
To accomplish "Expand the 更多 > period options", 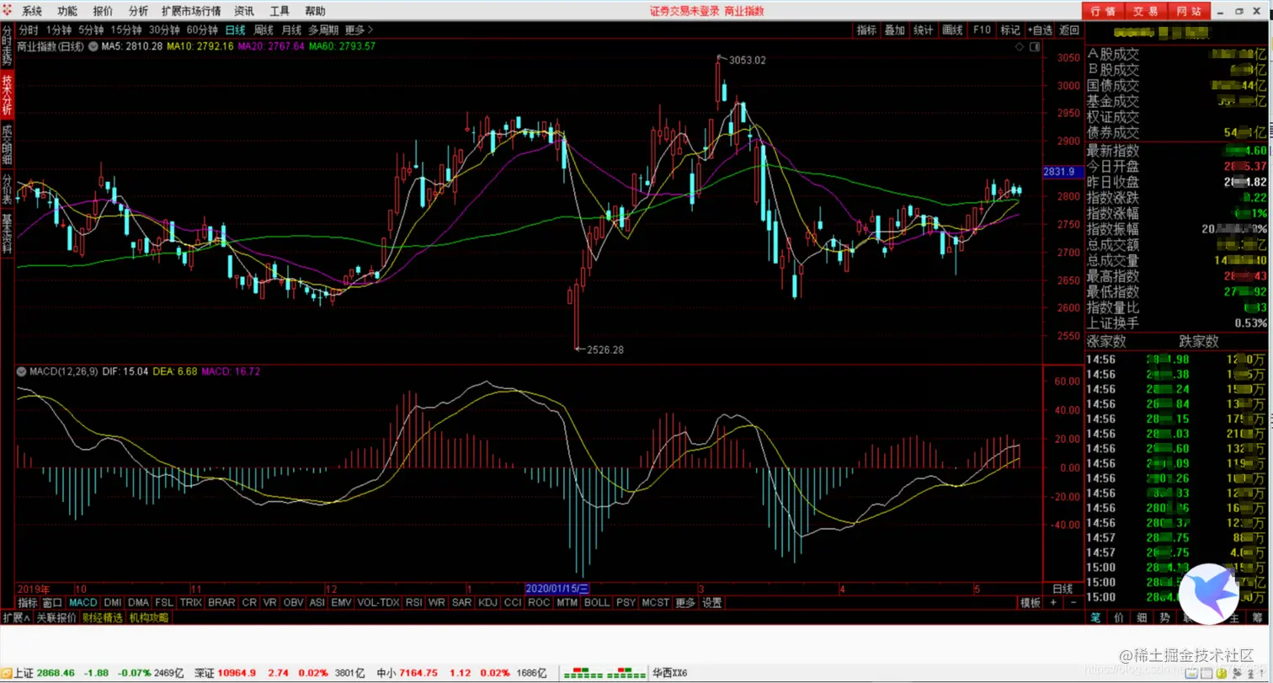I will point(358,30).
